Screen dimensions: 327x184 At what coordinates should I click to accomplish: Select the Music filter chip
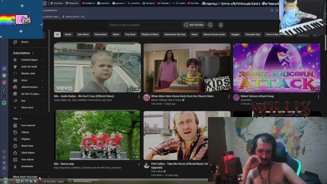(x=68, y=34)
